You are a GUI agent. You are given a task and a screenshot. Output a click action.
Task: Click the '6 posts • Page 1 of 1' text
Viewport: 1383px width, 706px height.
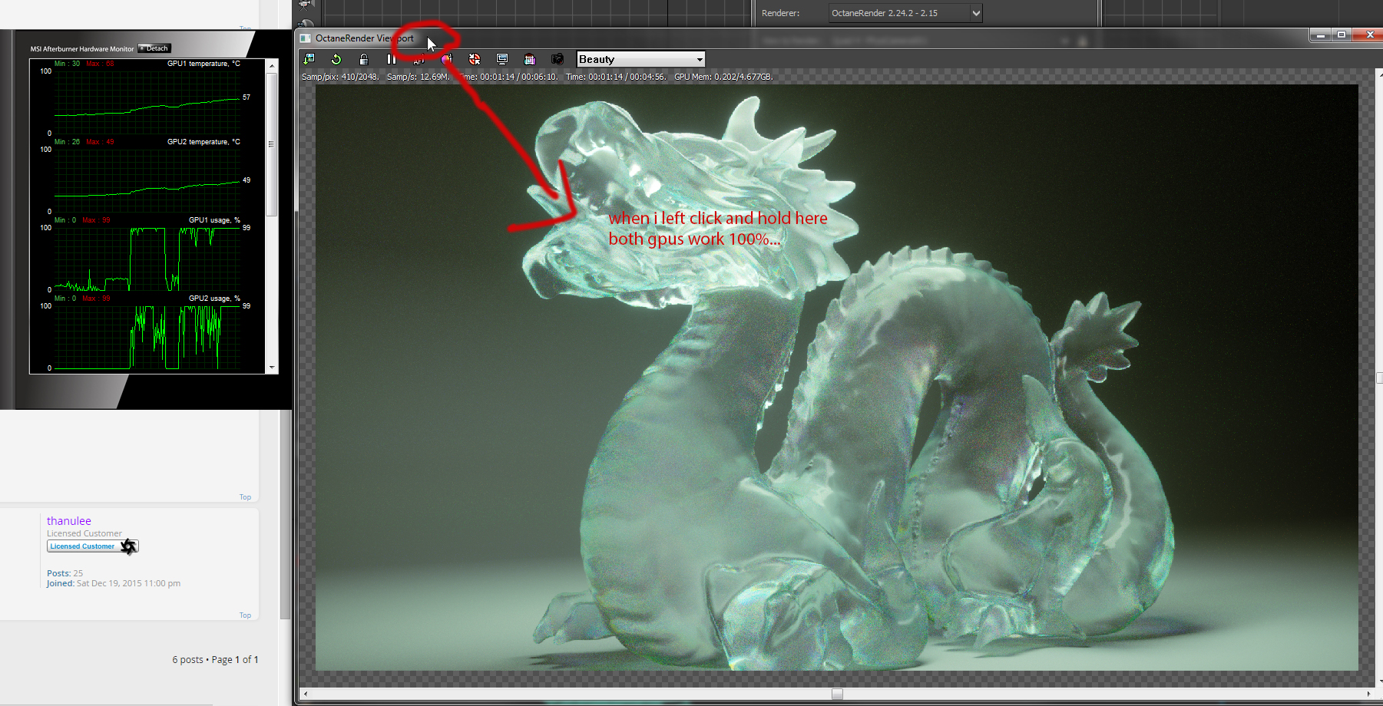click(x=215, y=660)
